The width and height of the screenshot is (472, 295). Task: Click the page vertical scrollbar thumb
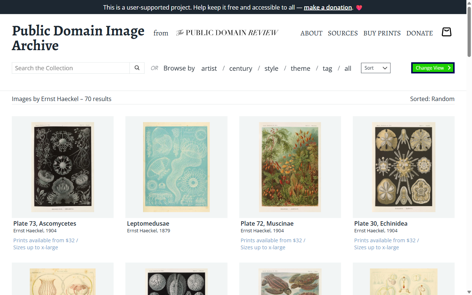point(469,32)
